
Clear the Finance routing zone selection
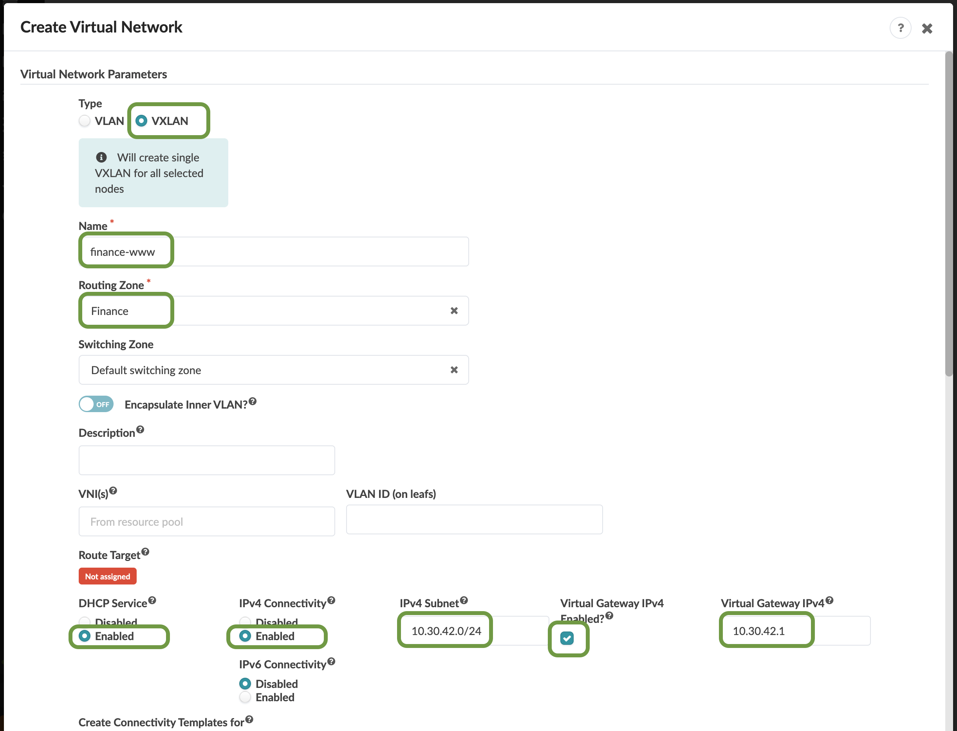click(454, 311)
